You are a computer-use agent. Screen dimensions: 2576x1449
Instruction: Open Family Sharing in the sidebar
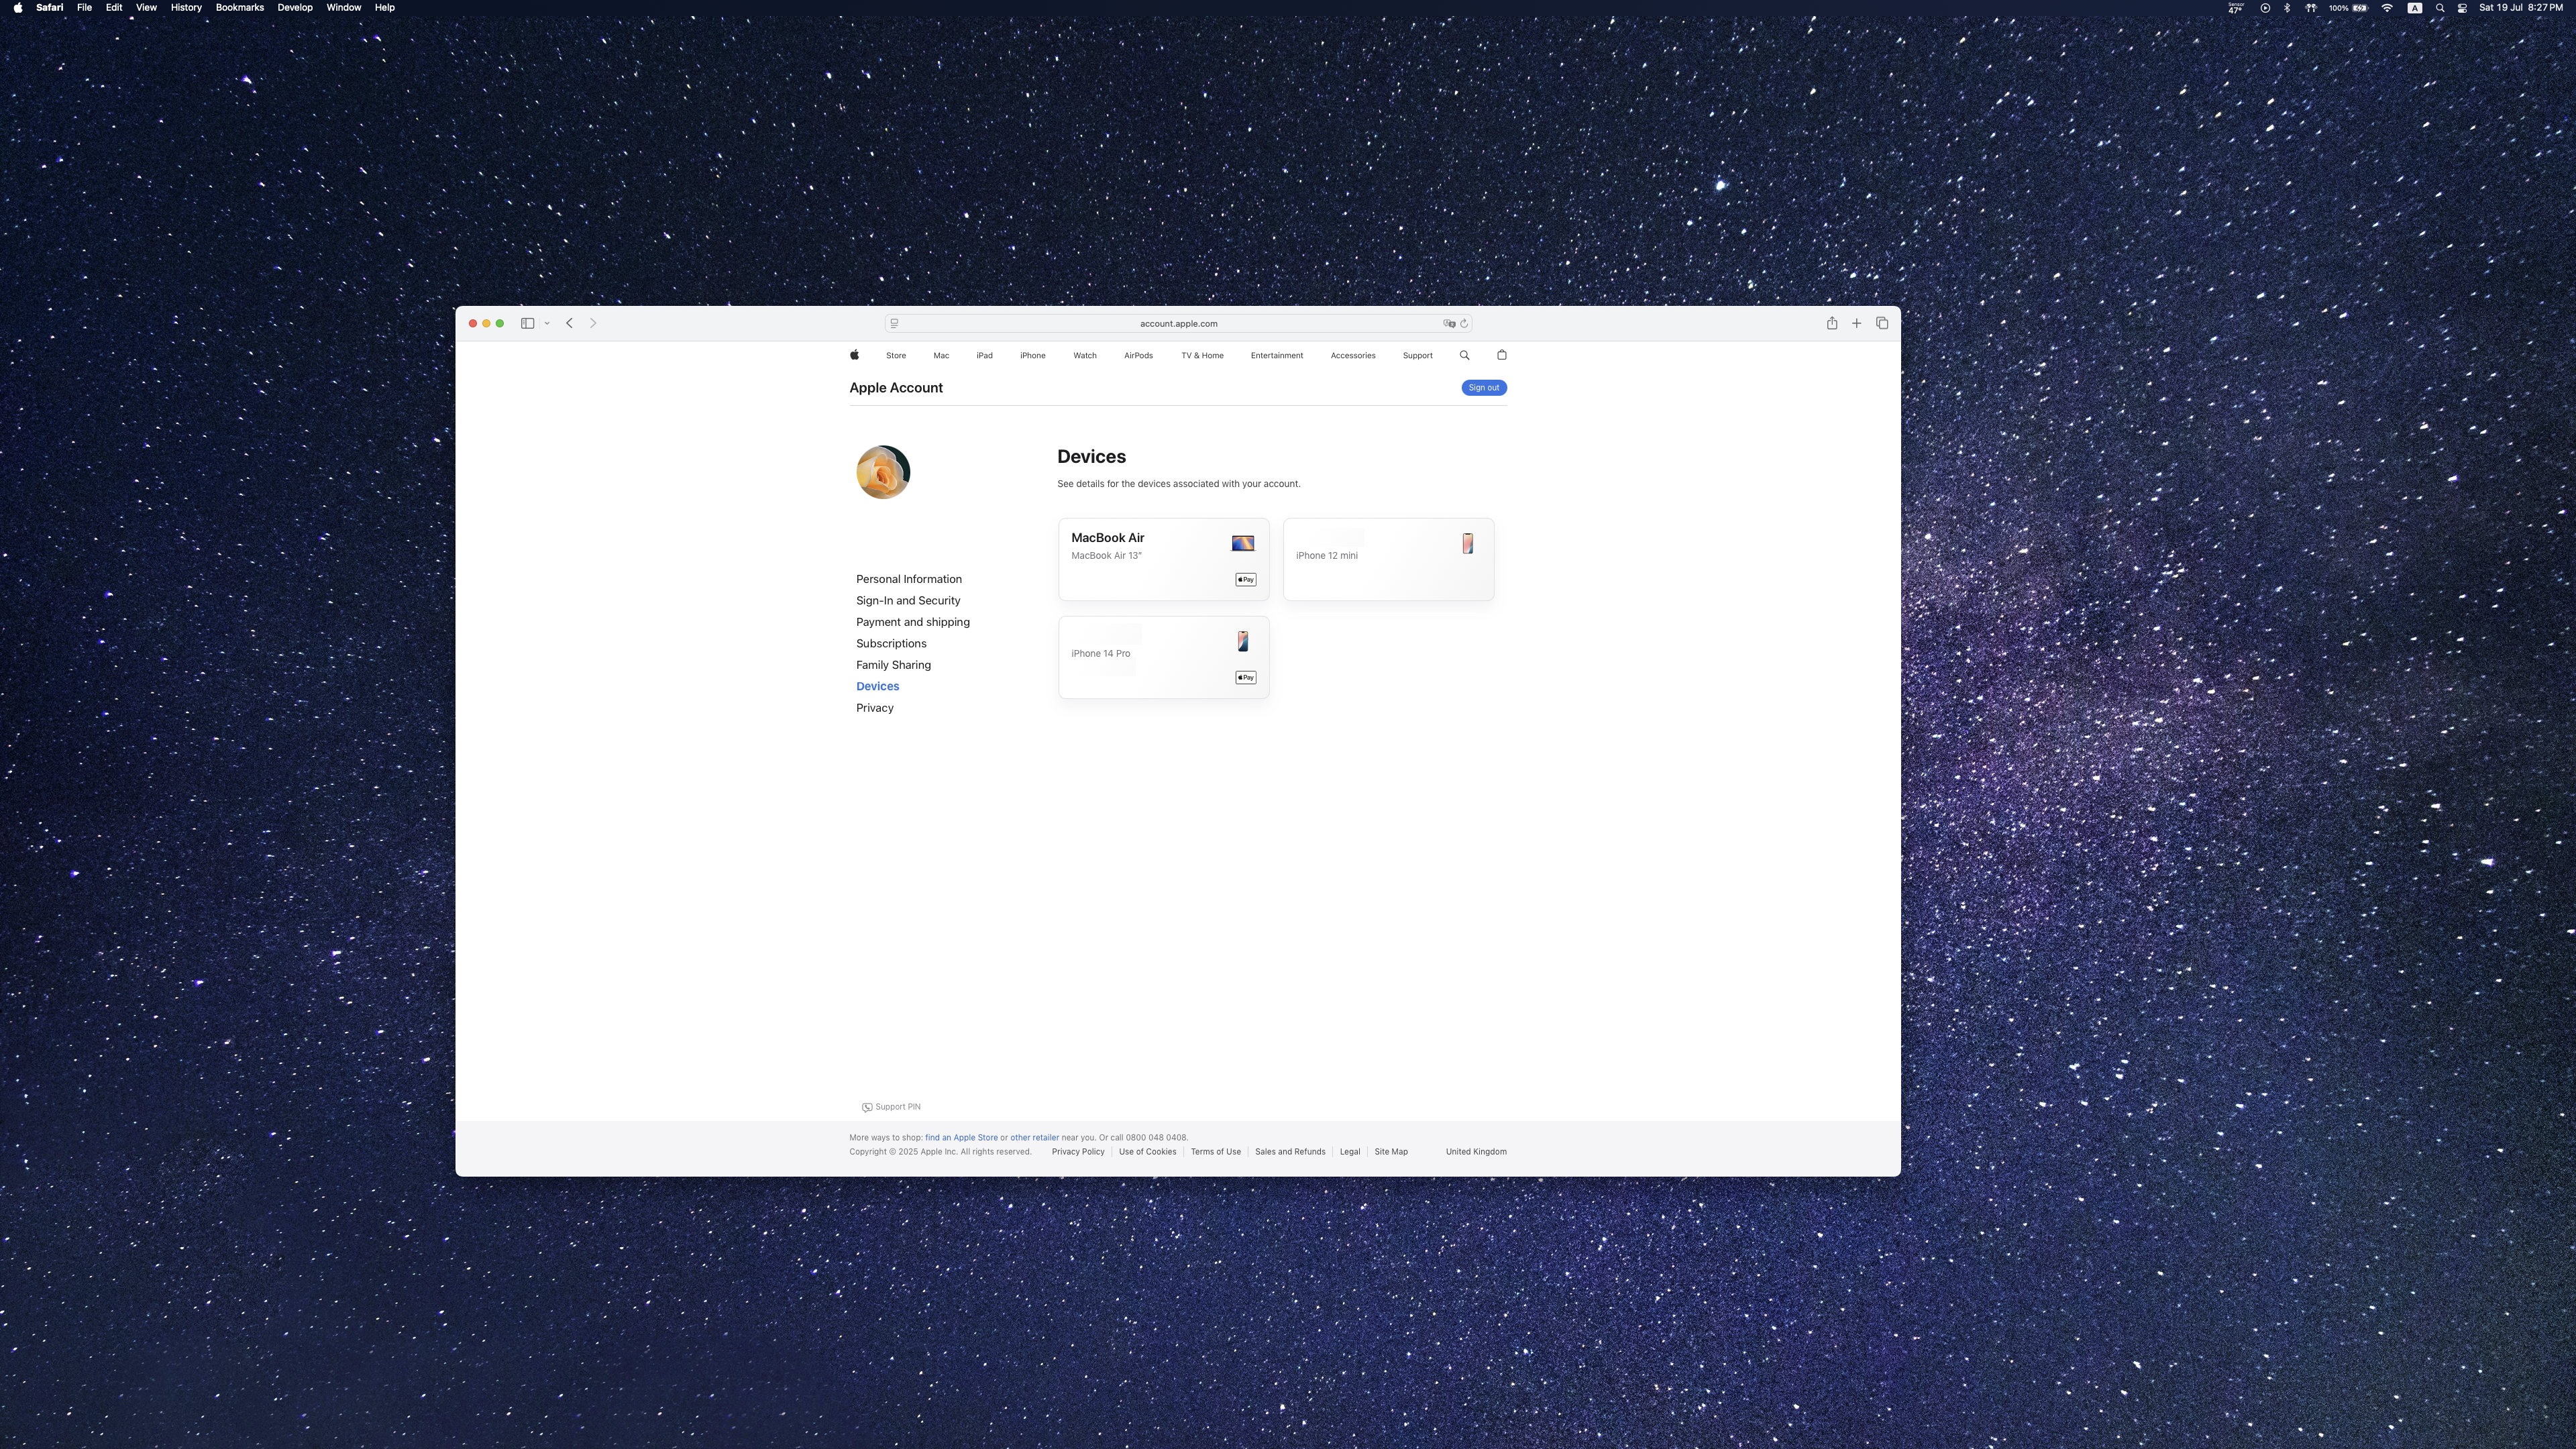click(893, 665)
